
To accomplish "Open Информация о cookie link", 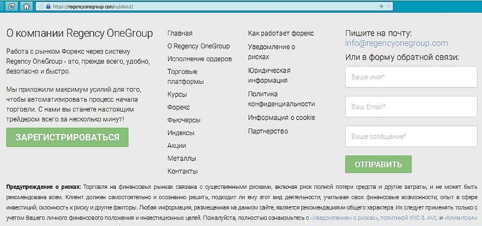I will 281,117.
